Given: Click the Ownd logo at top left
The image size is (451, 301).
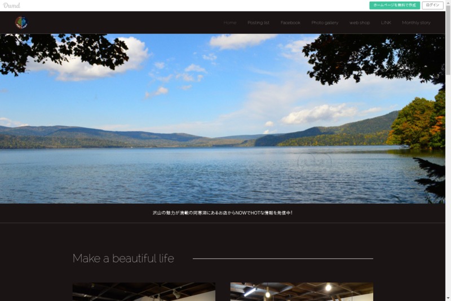Looking at the screenshot, I should point(11,5).
